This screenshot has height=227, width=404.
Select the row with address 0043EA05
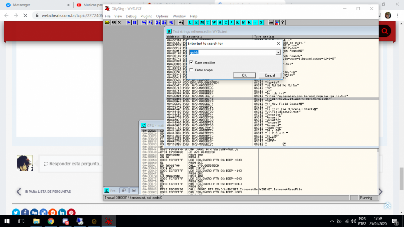point(272,98)
